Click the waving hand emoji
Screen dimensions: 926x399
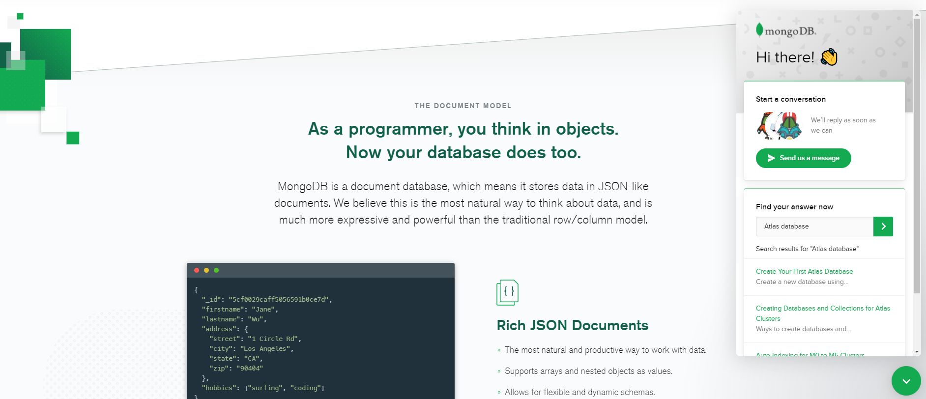pyautogui.click(x=829, y=57)
